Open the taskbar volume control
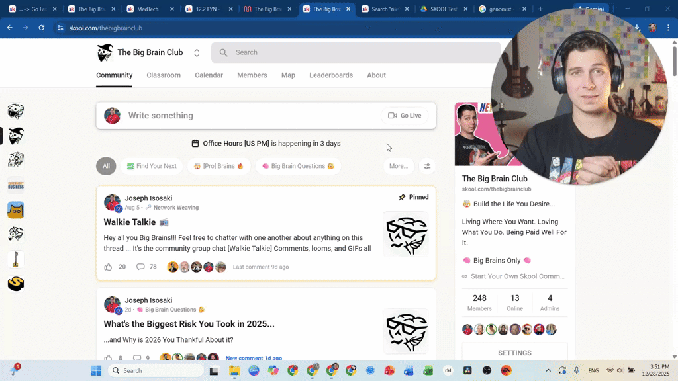The image size is (678, 381). tap(620, 370)
